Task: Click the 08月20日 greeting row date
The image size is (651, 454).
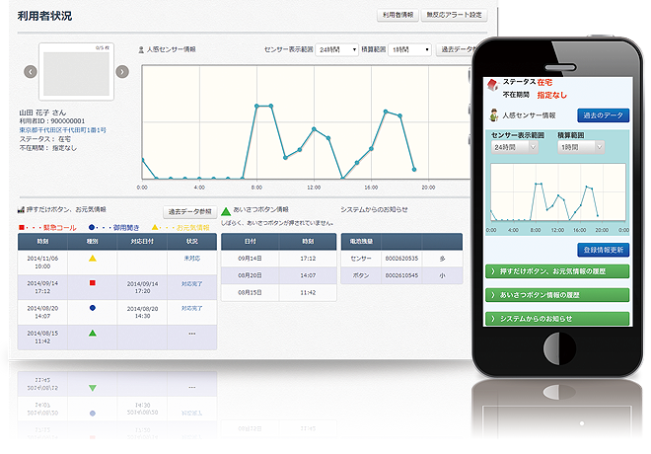Action: tap(250, 275)
